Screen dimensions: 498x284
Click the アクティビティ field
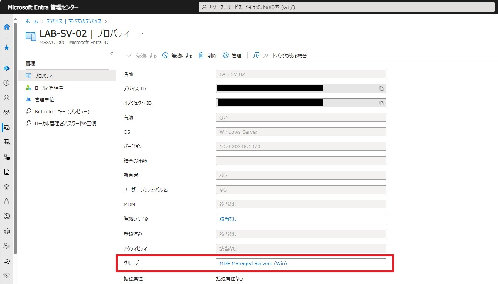[x=301, y=248]
